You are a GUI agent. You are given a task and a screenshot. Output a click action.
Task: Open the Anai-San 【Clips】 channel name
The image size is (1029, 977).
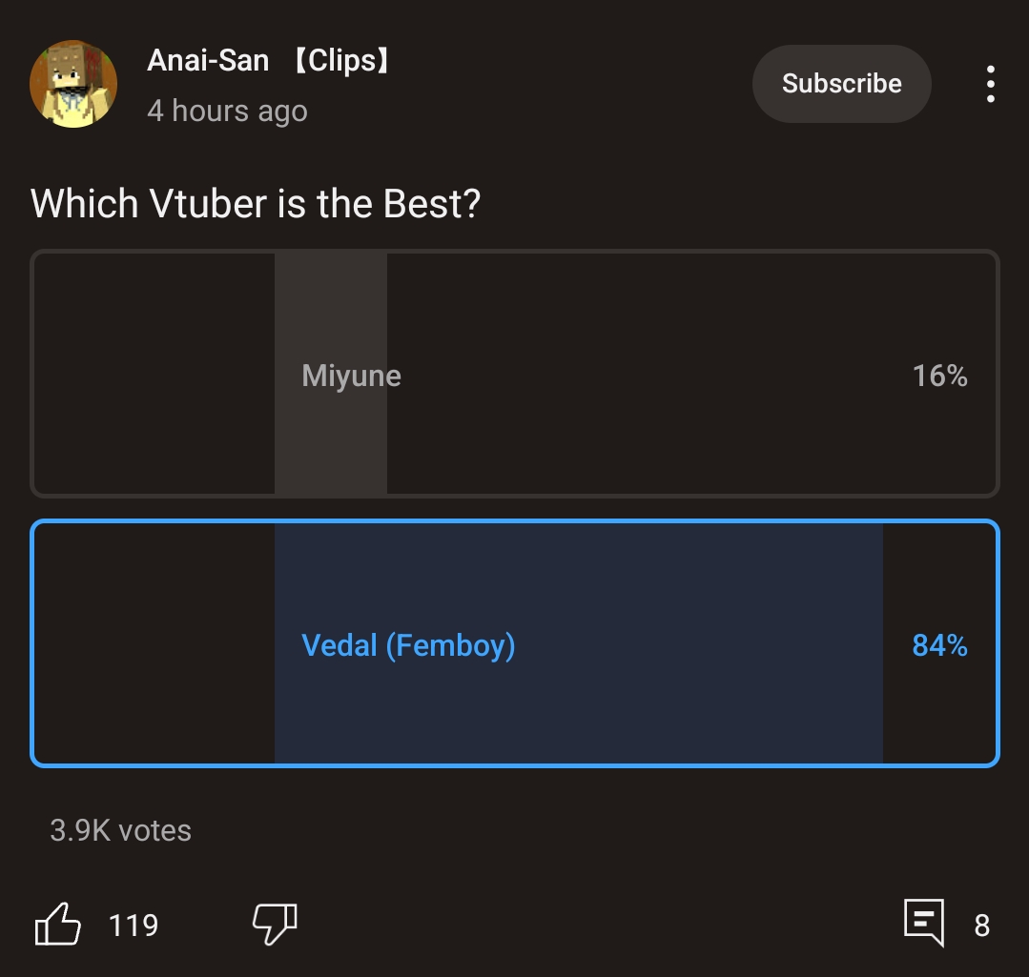[x=269, y=60]
